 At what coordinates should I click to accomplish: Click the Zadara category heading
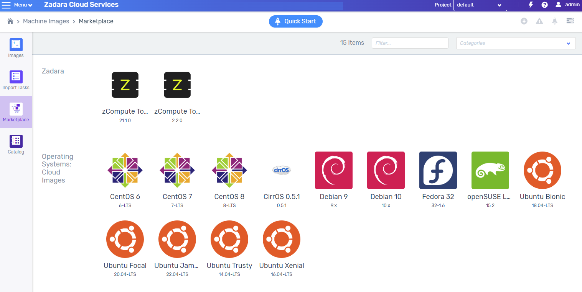(53, 71)
